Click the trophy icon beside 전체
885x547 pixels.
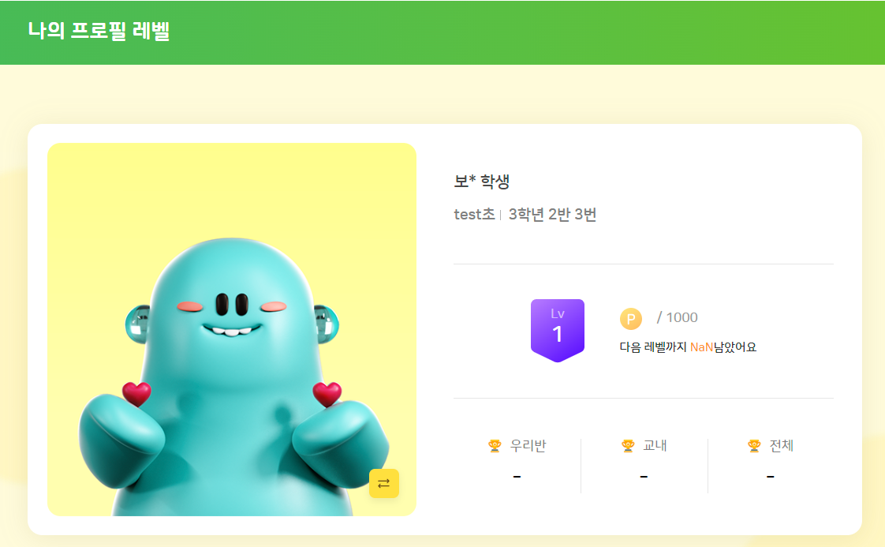click(x=754, y=446)
